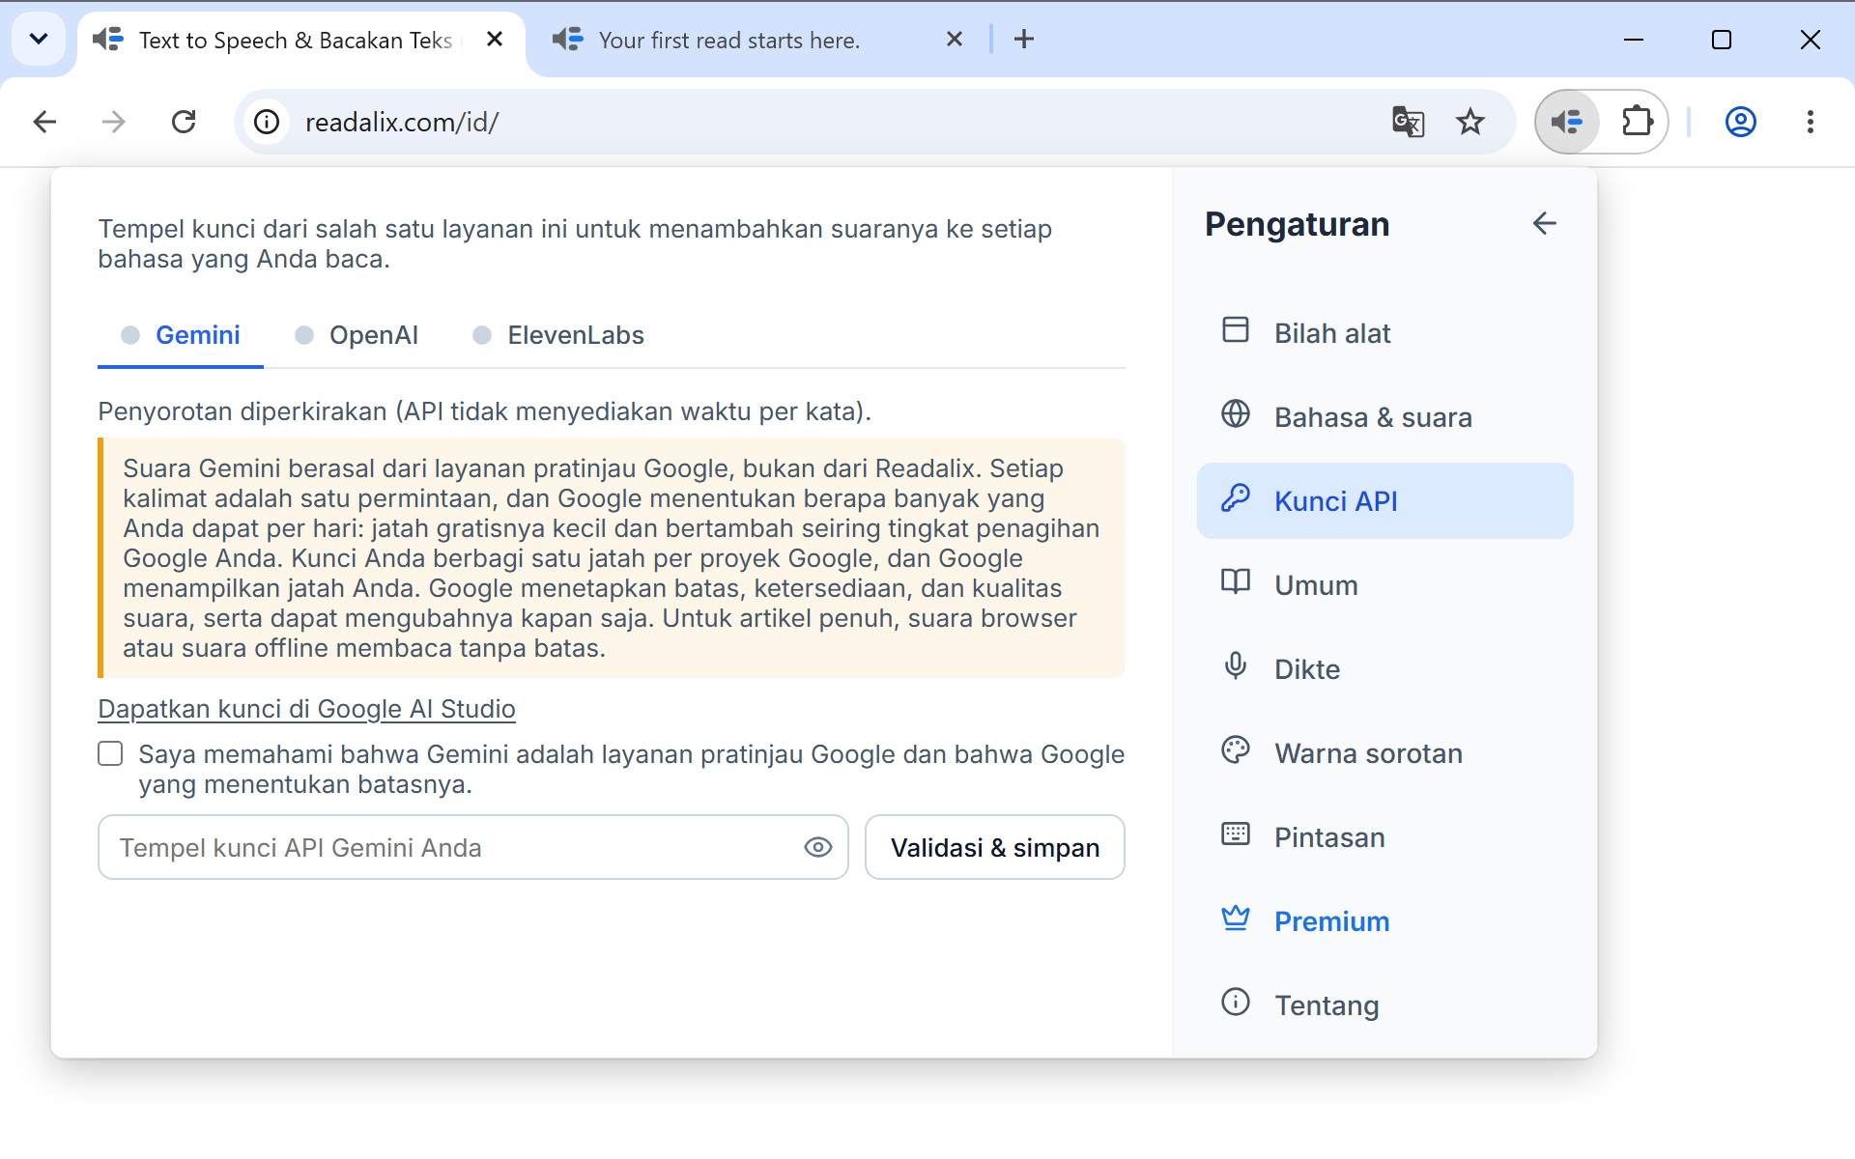This screenshot has height=1159, width=1855.
Task: Bookmark this page with star icon
Action: (x=1470, y=122)
